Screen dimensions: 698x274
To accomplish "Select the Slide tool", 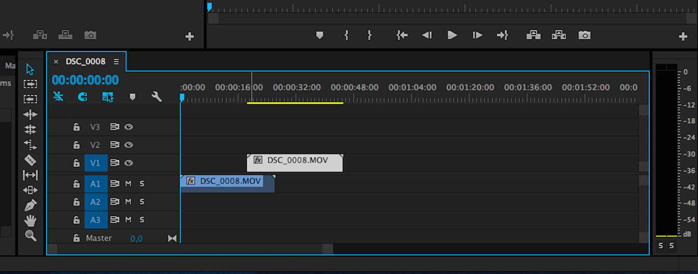I will [x=30, y=190].
